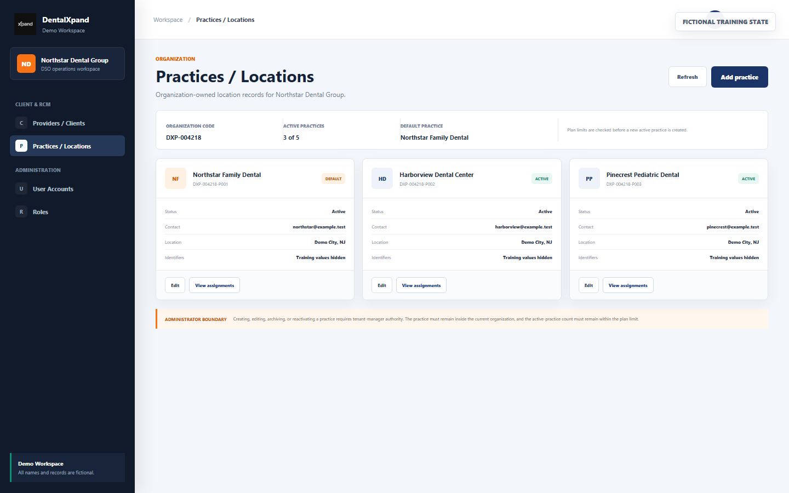Click the U icon beside User Accounts
Screen dimensions: 789x493
tap(21, 189)
